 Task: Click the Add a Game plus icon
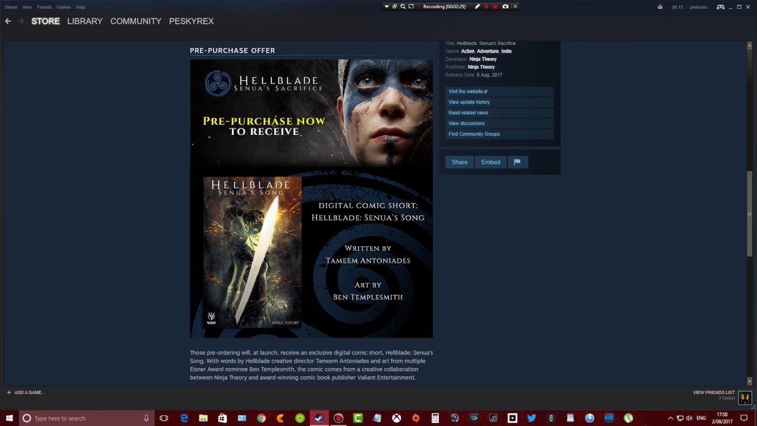point(9,392)
